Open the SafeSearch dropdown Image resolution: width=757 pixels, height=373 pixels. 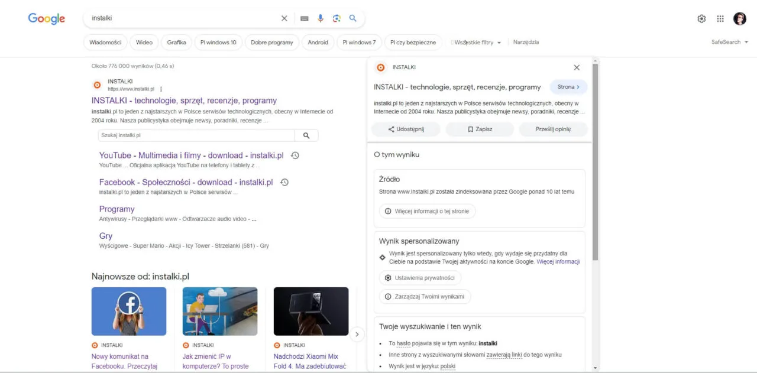pyautogui.click(x=730, y=42)
